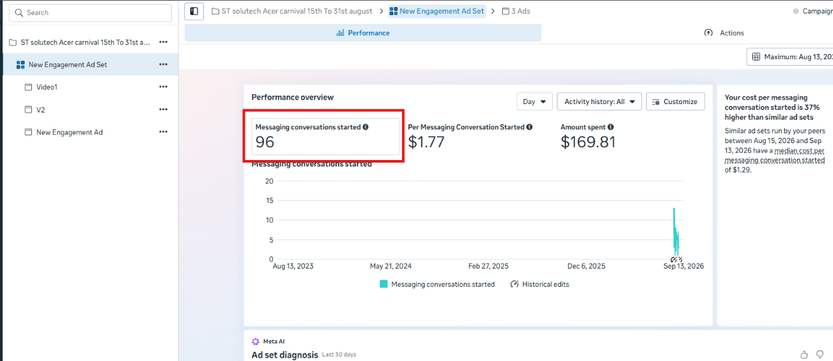833x361 pixels.
Task: Open the 3 Ads breadcrumb
Action: (x=516, y=11)
